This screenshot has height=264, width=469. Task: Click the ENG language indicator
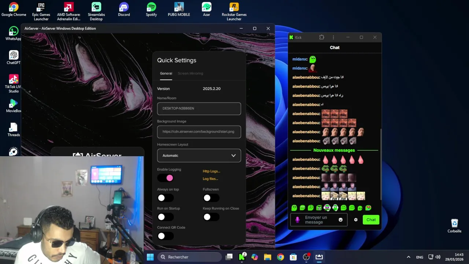(x=420, y=257)
